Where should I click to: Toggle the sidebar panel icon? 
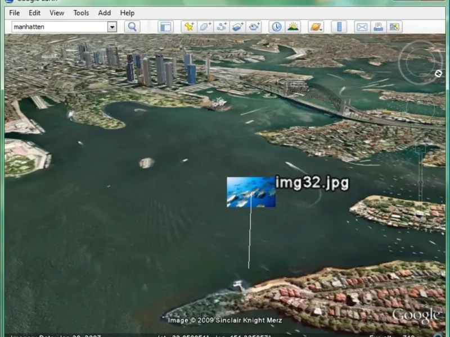click(165, 27)
